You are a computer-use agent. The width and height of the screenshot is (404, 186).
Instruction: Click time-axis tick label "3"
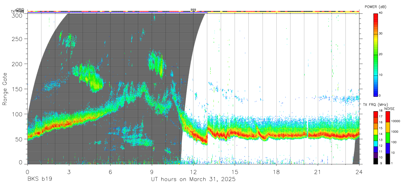pyautogui.click(x=69, y=172)
